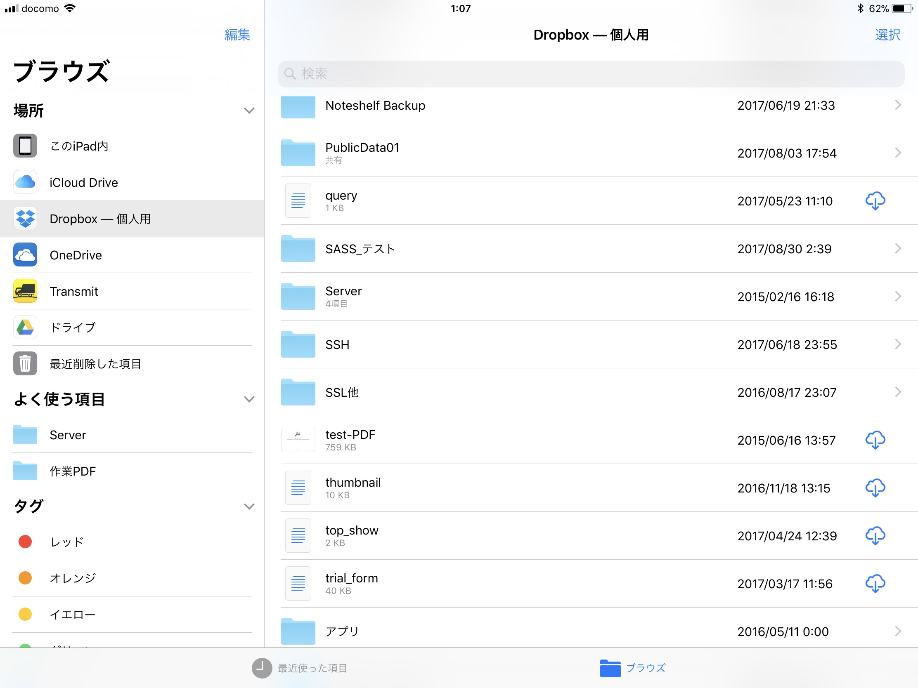Open recently deleted items trash icon
The image size is (918, 688).
pyautogui.click(x=25, y=364)
